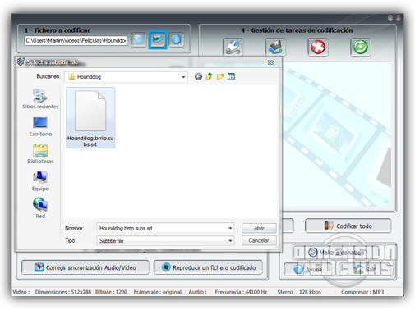
Task: Click the Abrir button
Action: tap(259, 228)
